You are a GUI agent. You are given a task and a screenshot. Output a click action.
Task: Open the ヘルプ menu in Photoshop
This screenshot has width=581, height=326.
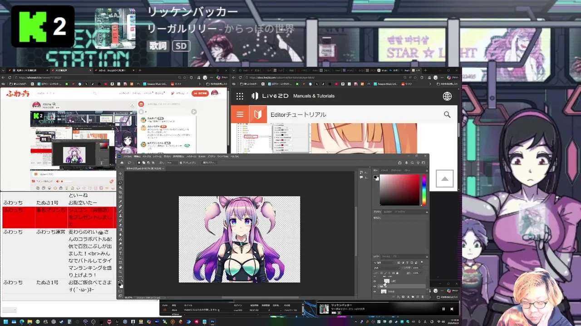click(235, 156)
